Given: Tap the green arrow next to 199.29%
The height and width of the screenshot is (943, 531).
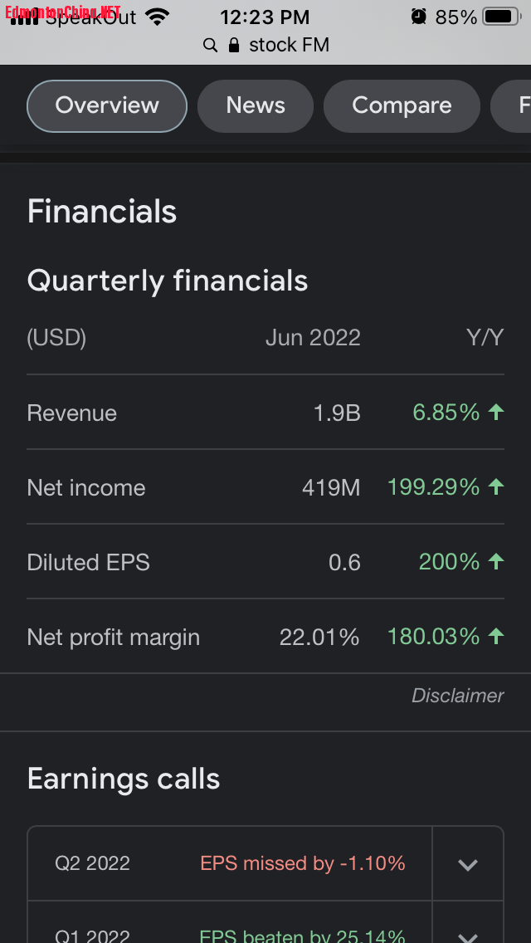Looking at the screenshot, I should (496, 486).
